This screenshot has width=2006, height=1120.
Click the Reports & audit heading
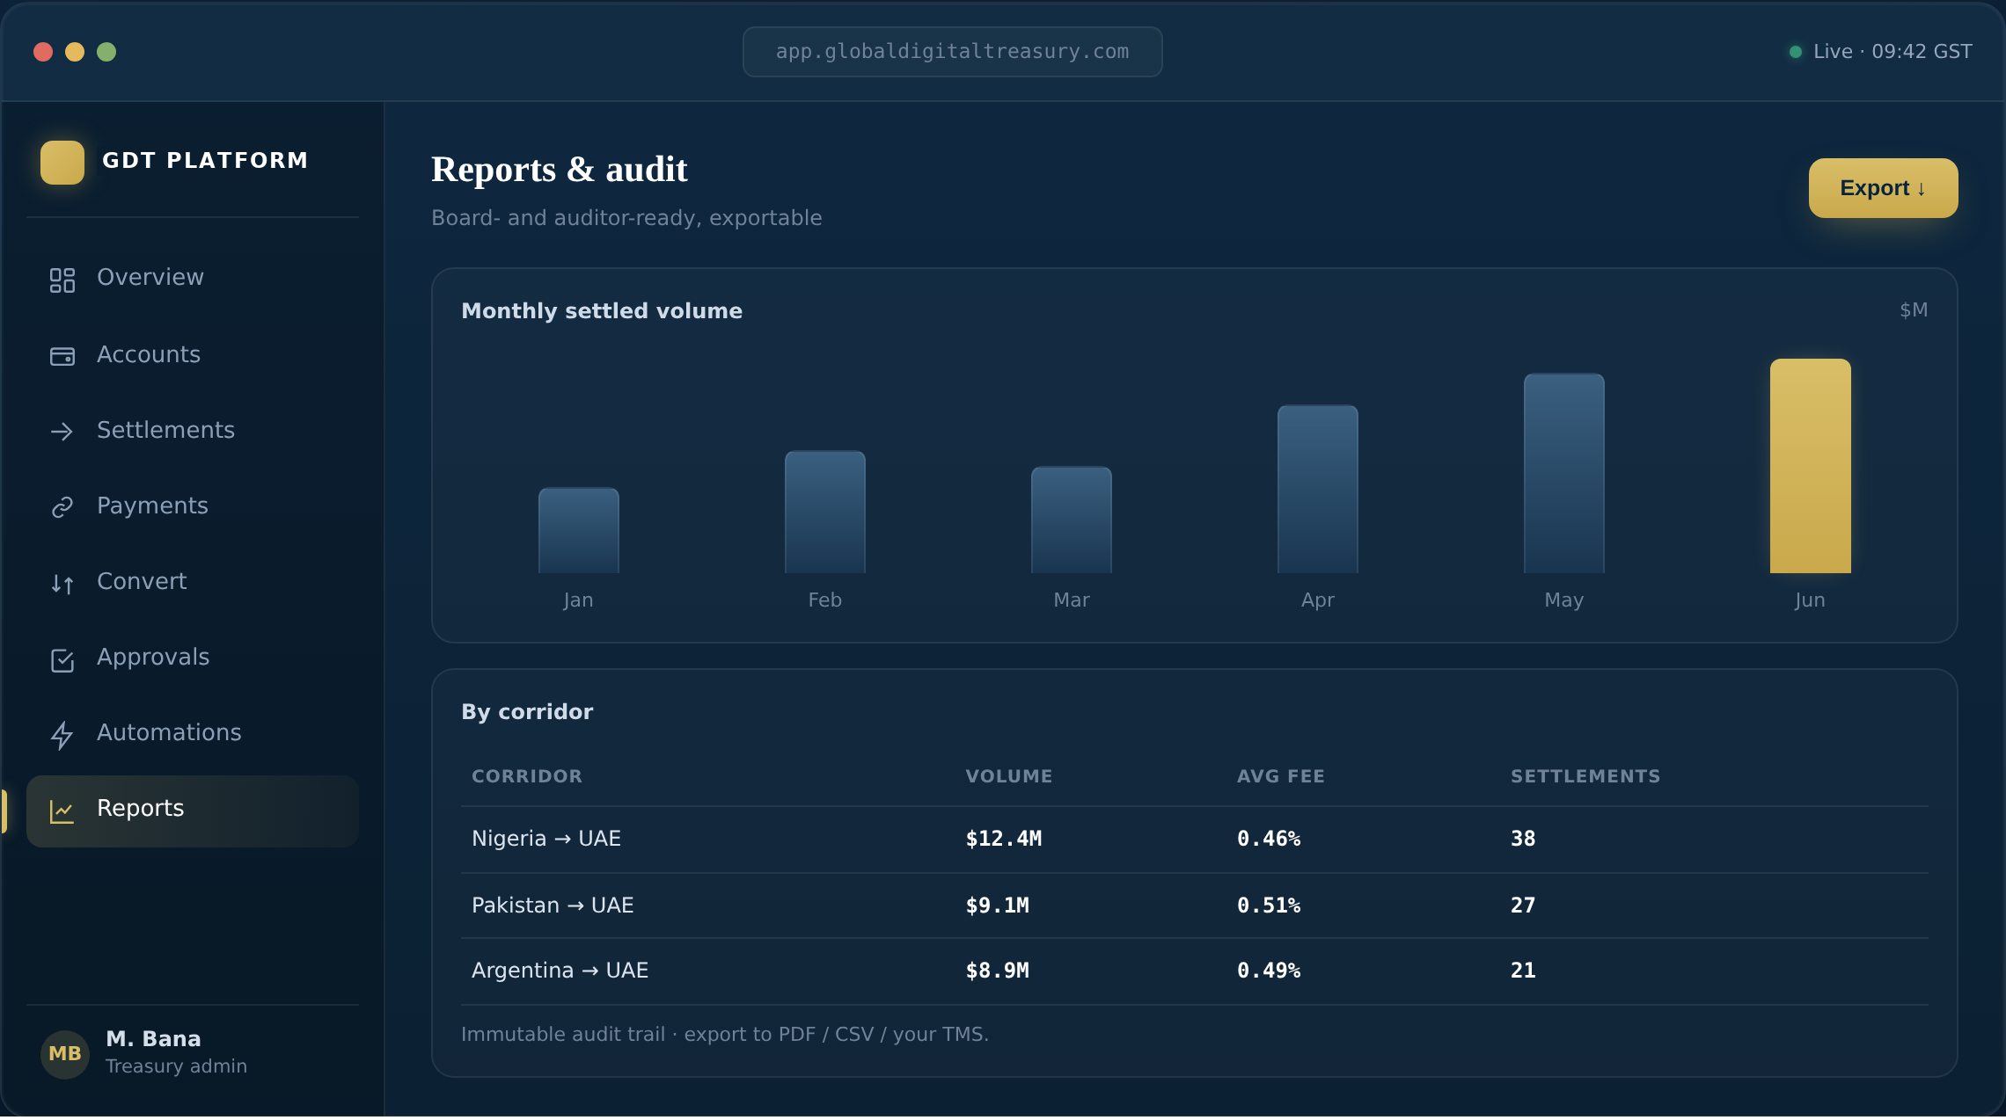point(560,170)
